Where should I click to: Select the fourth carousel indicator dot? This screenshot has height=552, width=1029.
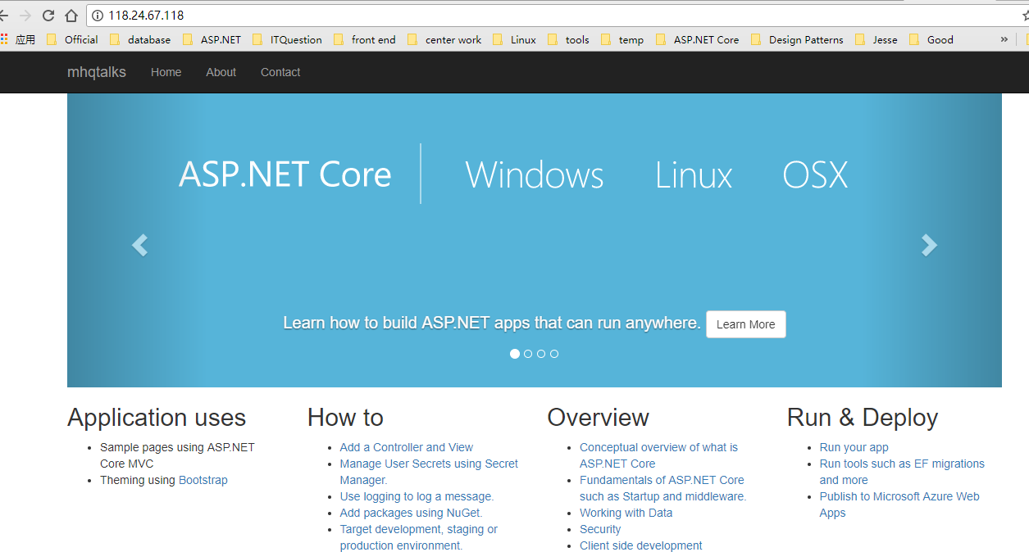point(554,354)
